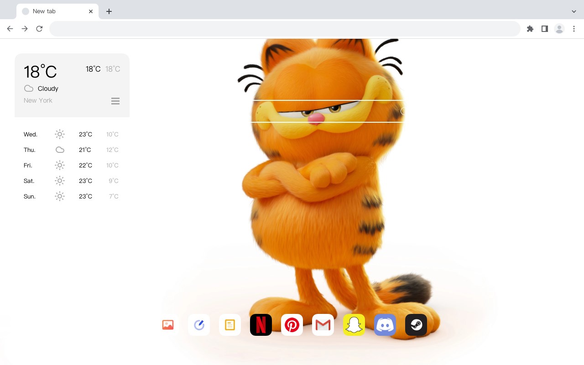This screenshot has height=365, width=584.
Task: Select the Fri. forecast row
Action: point(72,165)
